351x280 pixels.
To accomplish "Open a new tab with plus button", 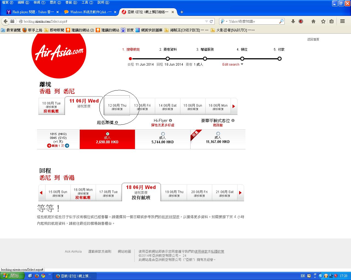I will pos(182,12).
